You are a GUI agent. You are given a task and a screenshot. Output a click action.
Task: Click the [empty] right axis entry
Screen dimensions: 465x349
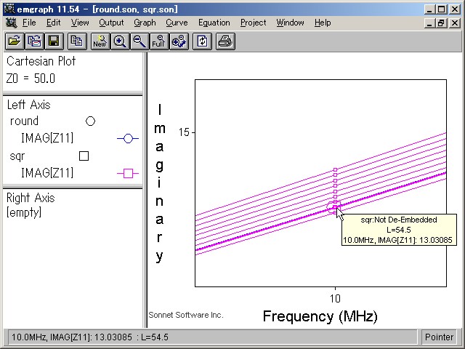pos(24,212)
